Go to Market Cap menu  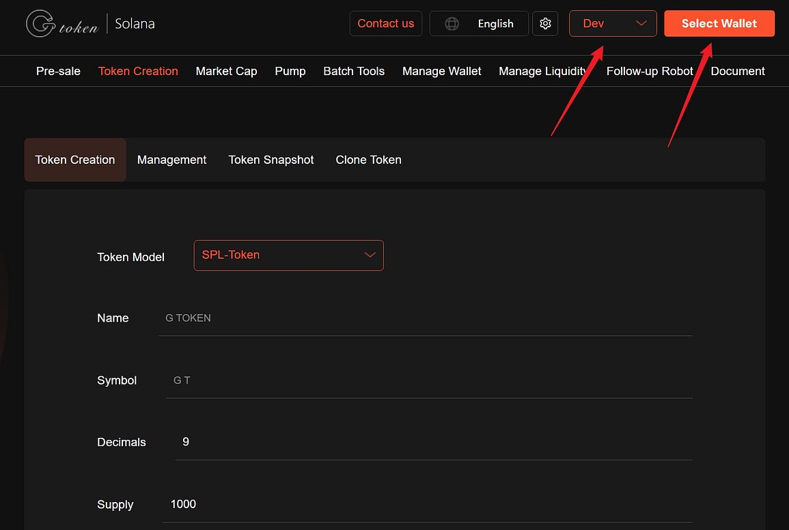(x=226, y=71)
